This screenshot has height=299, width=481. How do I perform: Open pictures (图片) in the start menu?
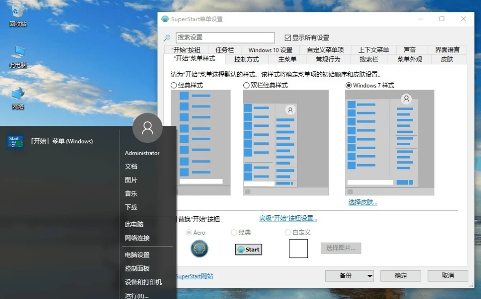[131, 180]
